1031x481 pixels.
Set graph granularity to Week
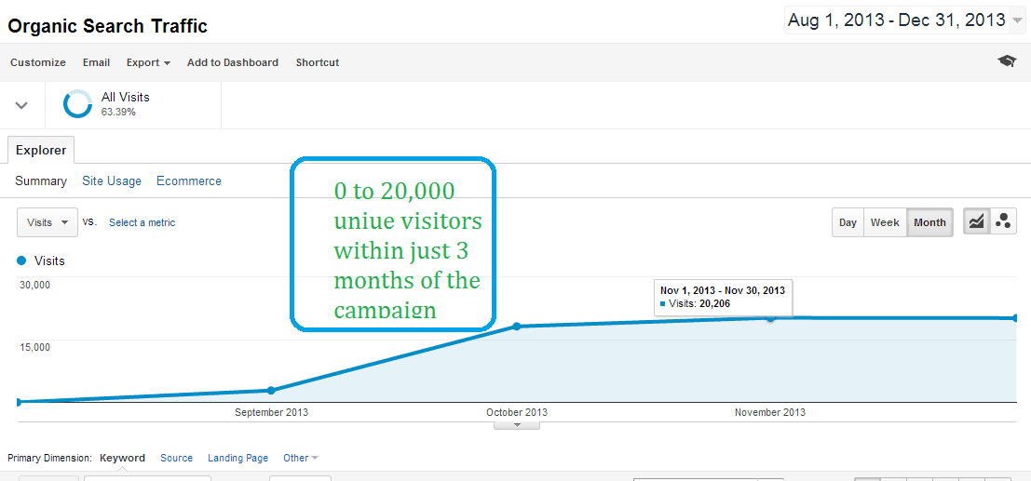[885, 222]
